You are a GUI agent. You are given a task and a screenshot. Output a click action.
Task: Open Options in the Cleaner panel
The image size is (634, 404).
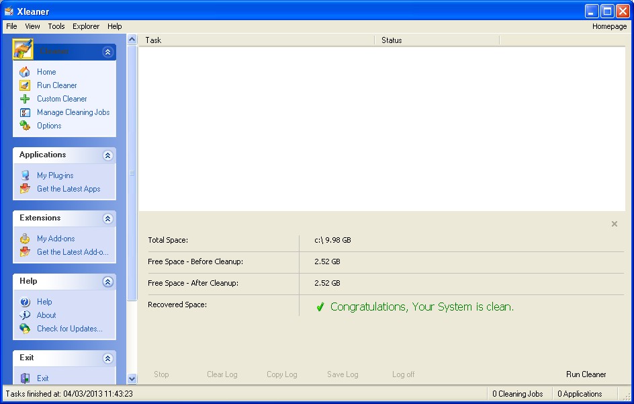click(49, 126)
